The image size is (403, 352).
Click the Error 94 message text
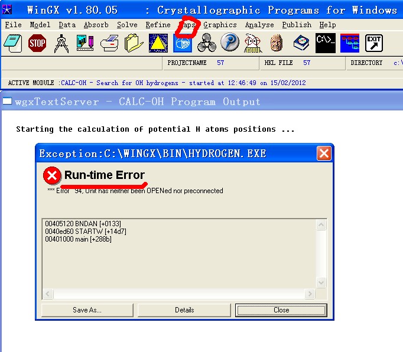coord(135,191)
